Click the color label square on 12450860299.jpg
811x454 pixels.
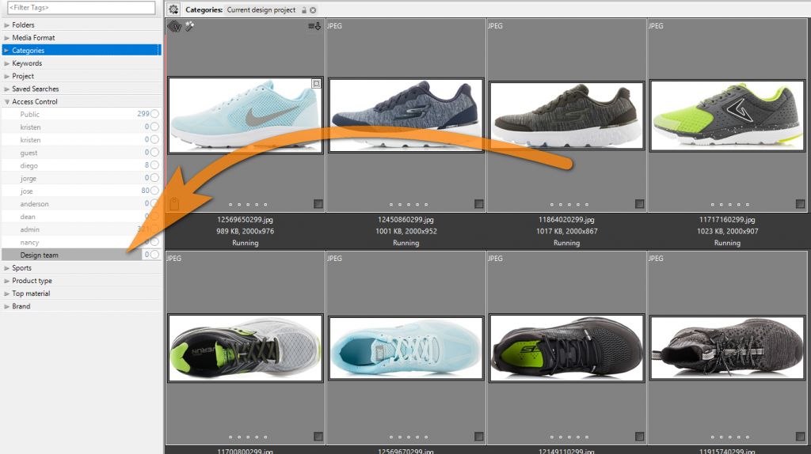(x=479, y=204)
